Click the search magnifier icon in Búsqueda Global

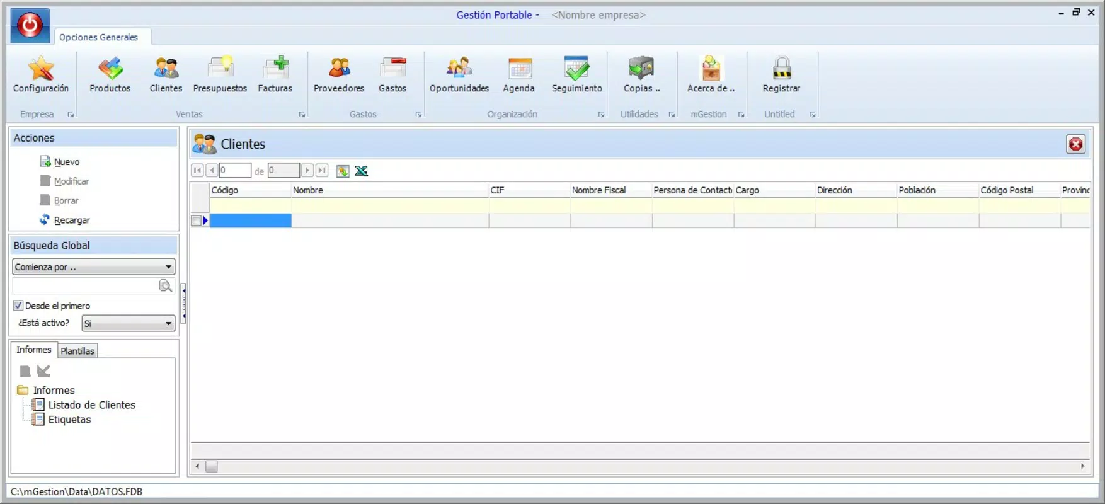tap(166, 286)
